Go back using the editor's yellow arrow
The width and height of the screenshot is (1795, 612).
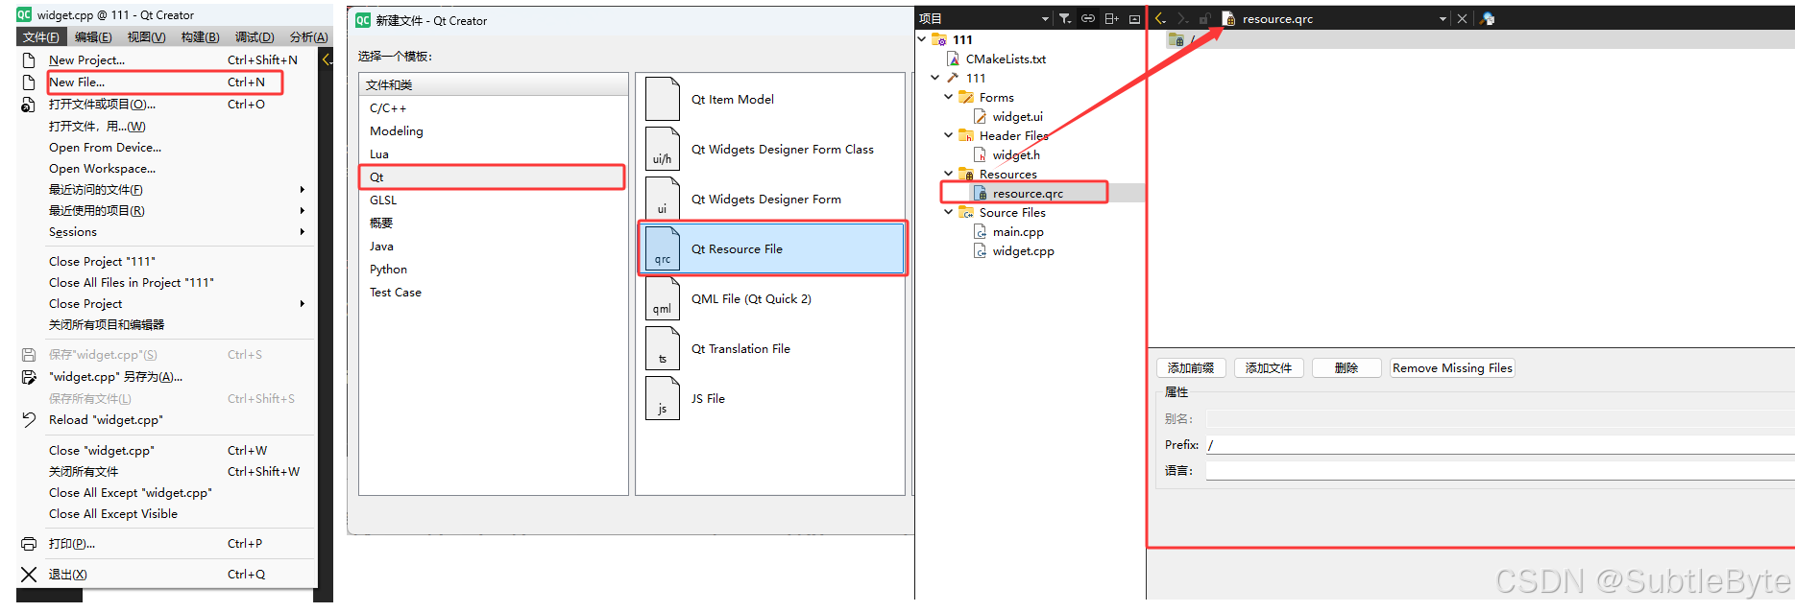(x=1160, y=18)
